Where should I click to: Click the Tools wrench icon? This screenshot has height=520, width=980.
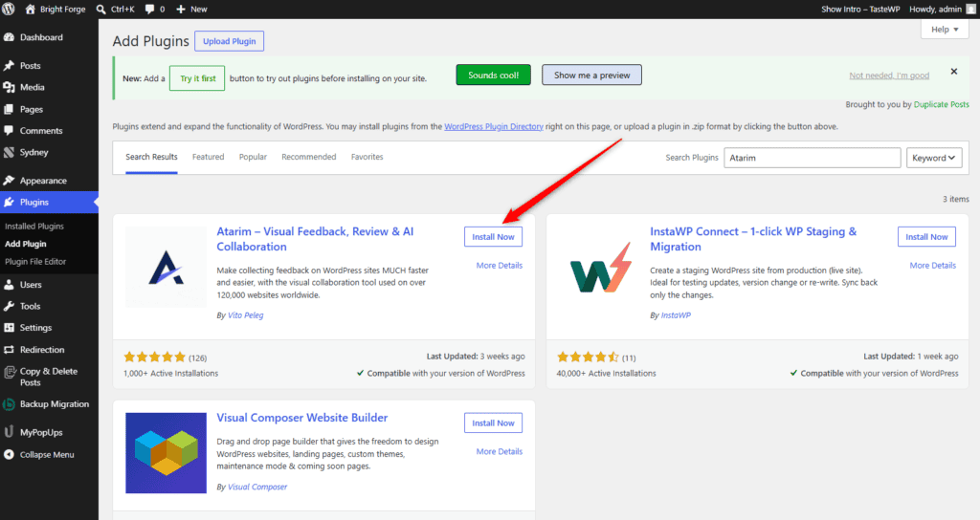click(x=9, y=306)
